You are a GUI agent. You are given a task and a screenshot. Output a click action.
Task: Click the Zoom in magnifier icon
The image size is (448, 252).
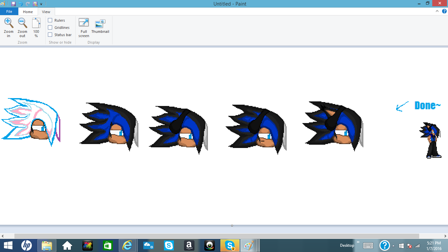pos(9,23)
